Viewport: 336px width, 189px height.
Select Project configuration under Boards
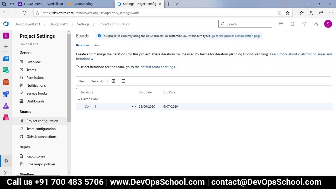pos(39,121)
